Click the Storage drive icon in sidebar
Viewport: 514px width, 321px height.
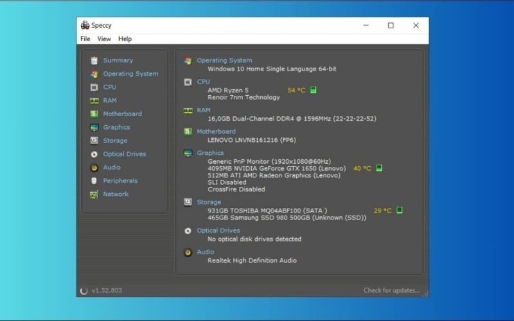[x=94, y=141]
